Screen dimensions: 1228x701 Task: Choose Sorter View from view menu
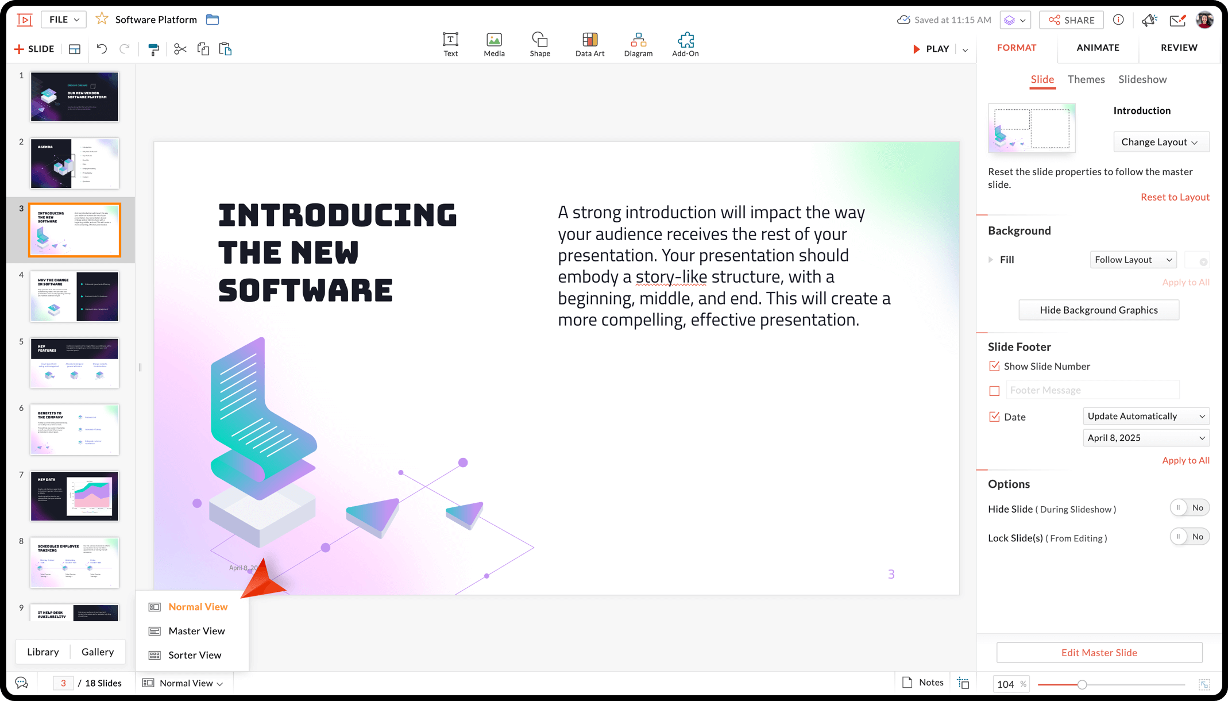pyautogui.click(x=194, y=655)
